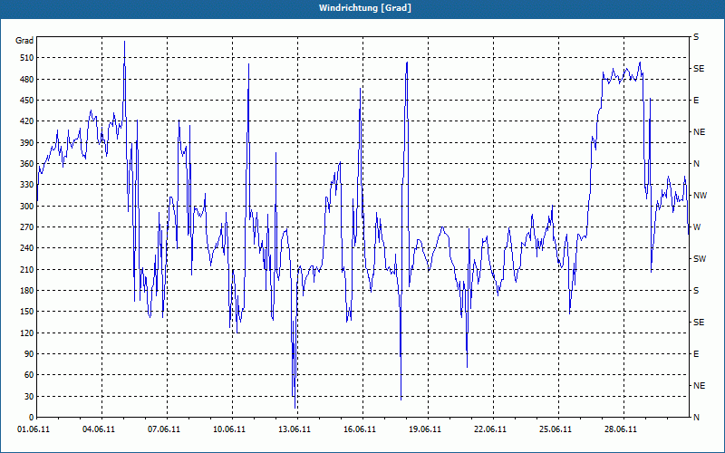Image resolution: width=725 pixels, height=453 pixels.
Task: Select the y-axis value 210
Action: (27, 269)
